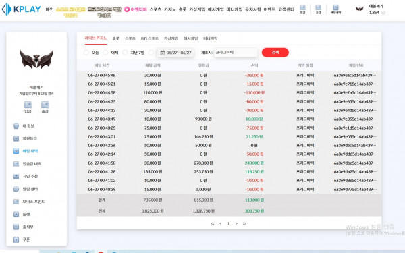Go to the previous page (‹)
Screen dimensions: 405x253
221,223
